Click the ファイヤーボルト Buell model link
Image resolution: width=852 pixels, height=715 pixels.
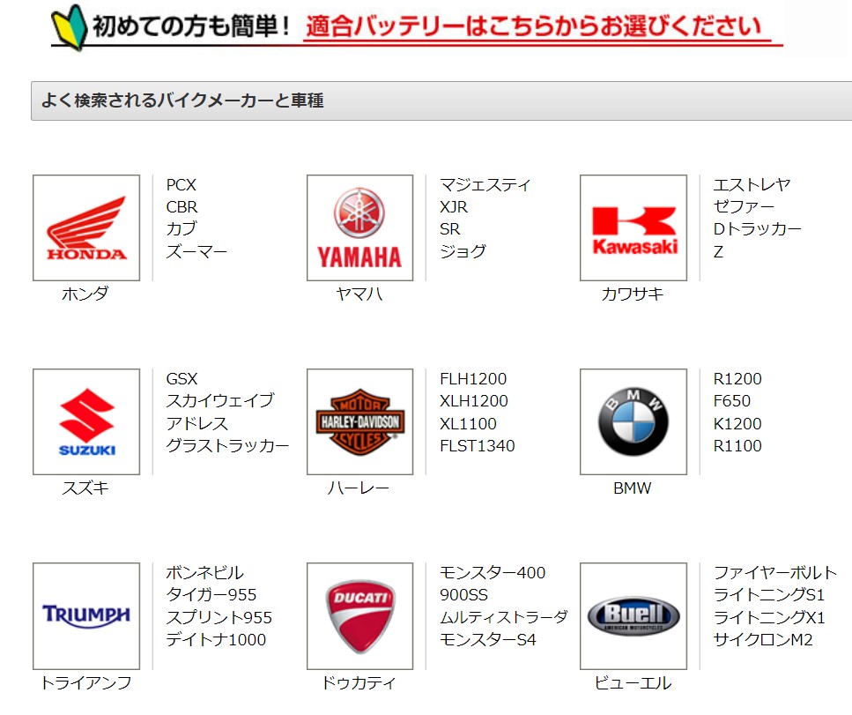pos(775,573)
